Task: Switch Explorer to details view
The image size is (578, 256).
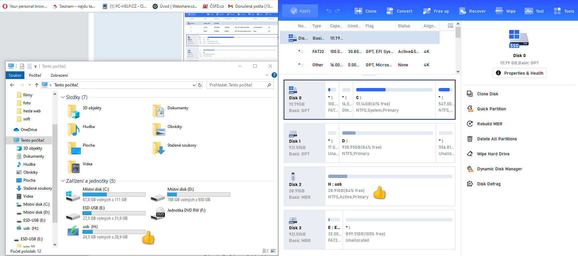Action: pos(266,251)
